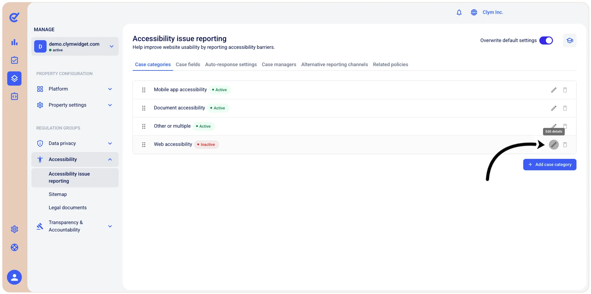Image resolution: width=591 pixels, height=294 pixels.
Task: Open the bar chart analytics sidebar icon
Action: click(14, 42)
